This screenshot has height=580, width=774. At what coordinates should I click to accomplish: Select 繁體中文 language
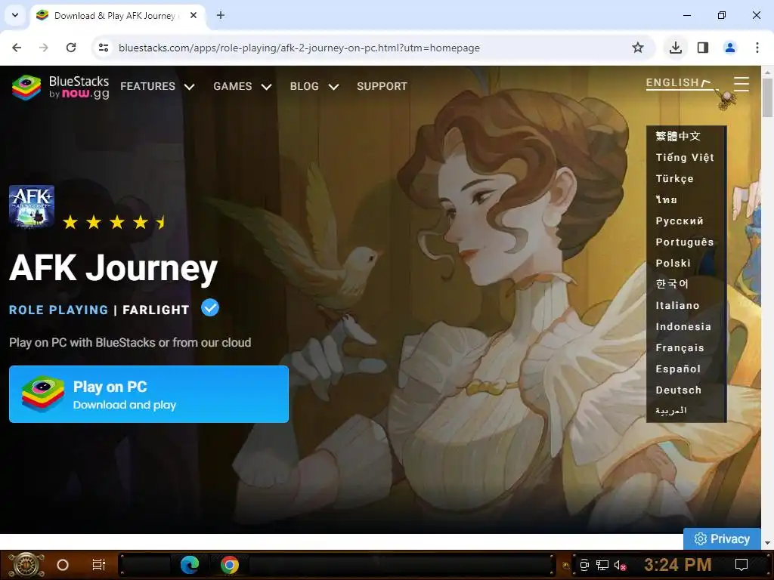pyautogui.click(x=678, y=136)
